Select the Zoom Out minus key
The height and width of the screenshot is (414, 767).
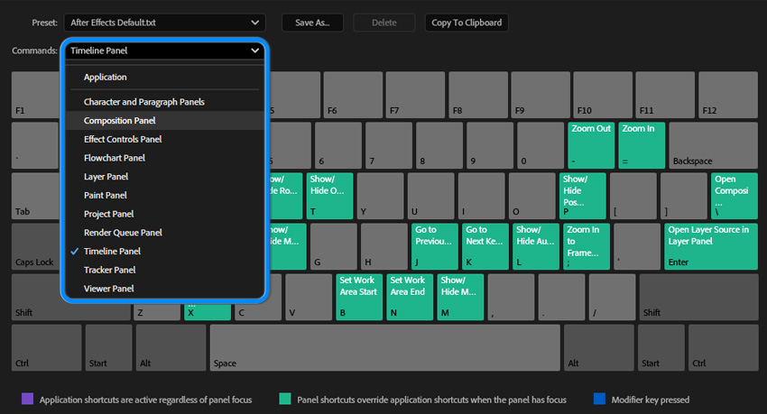coord(591,145)
